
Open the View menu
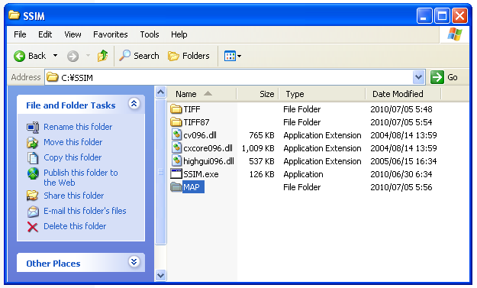(x=73, y=34)
